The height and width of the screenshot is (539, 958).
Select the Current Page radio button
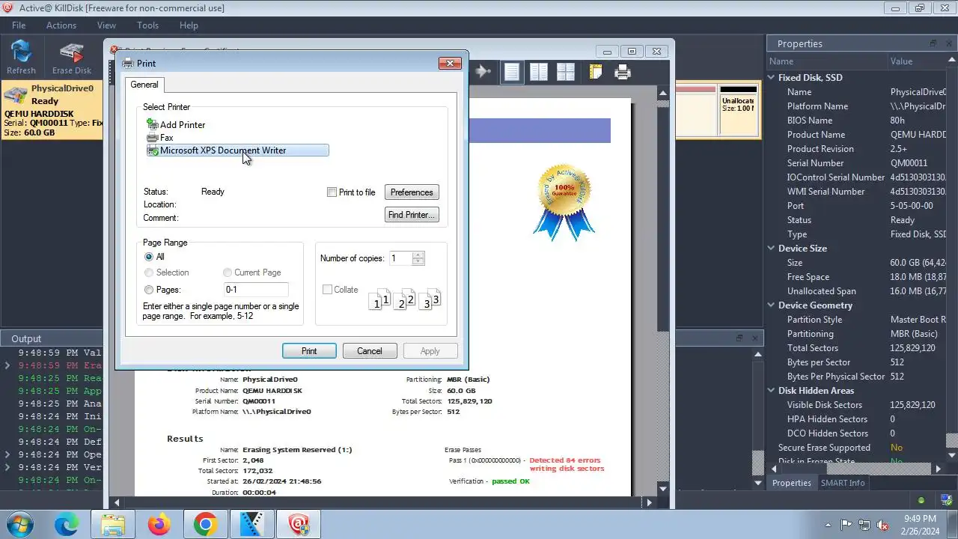pyautogui.click(x=228, y=272)
